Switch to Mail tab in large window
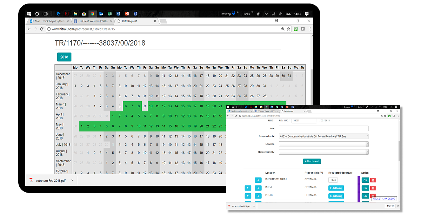 click(49, 21)
